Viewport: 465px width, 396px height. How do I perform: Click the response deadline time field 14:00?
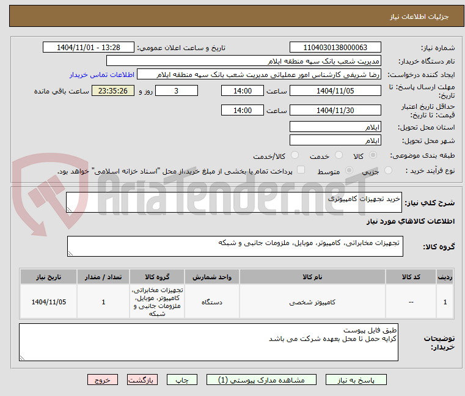[243, 91]
